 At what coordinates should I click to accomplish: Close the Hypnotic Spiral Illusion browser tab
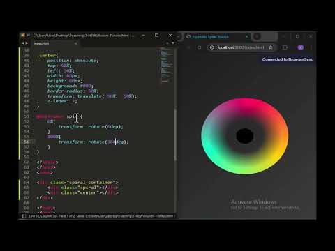(x=246, y=36)
